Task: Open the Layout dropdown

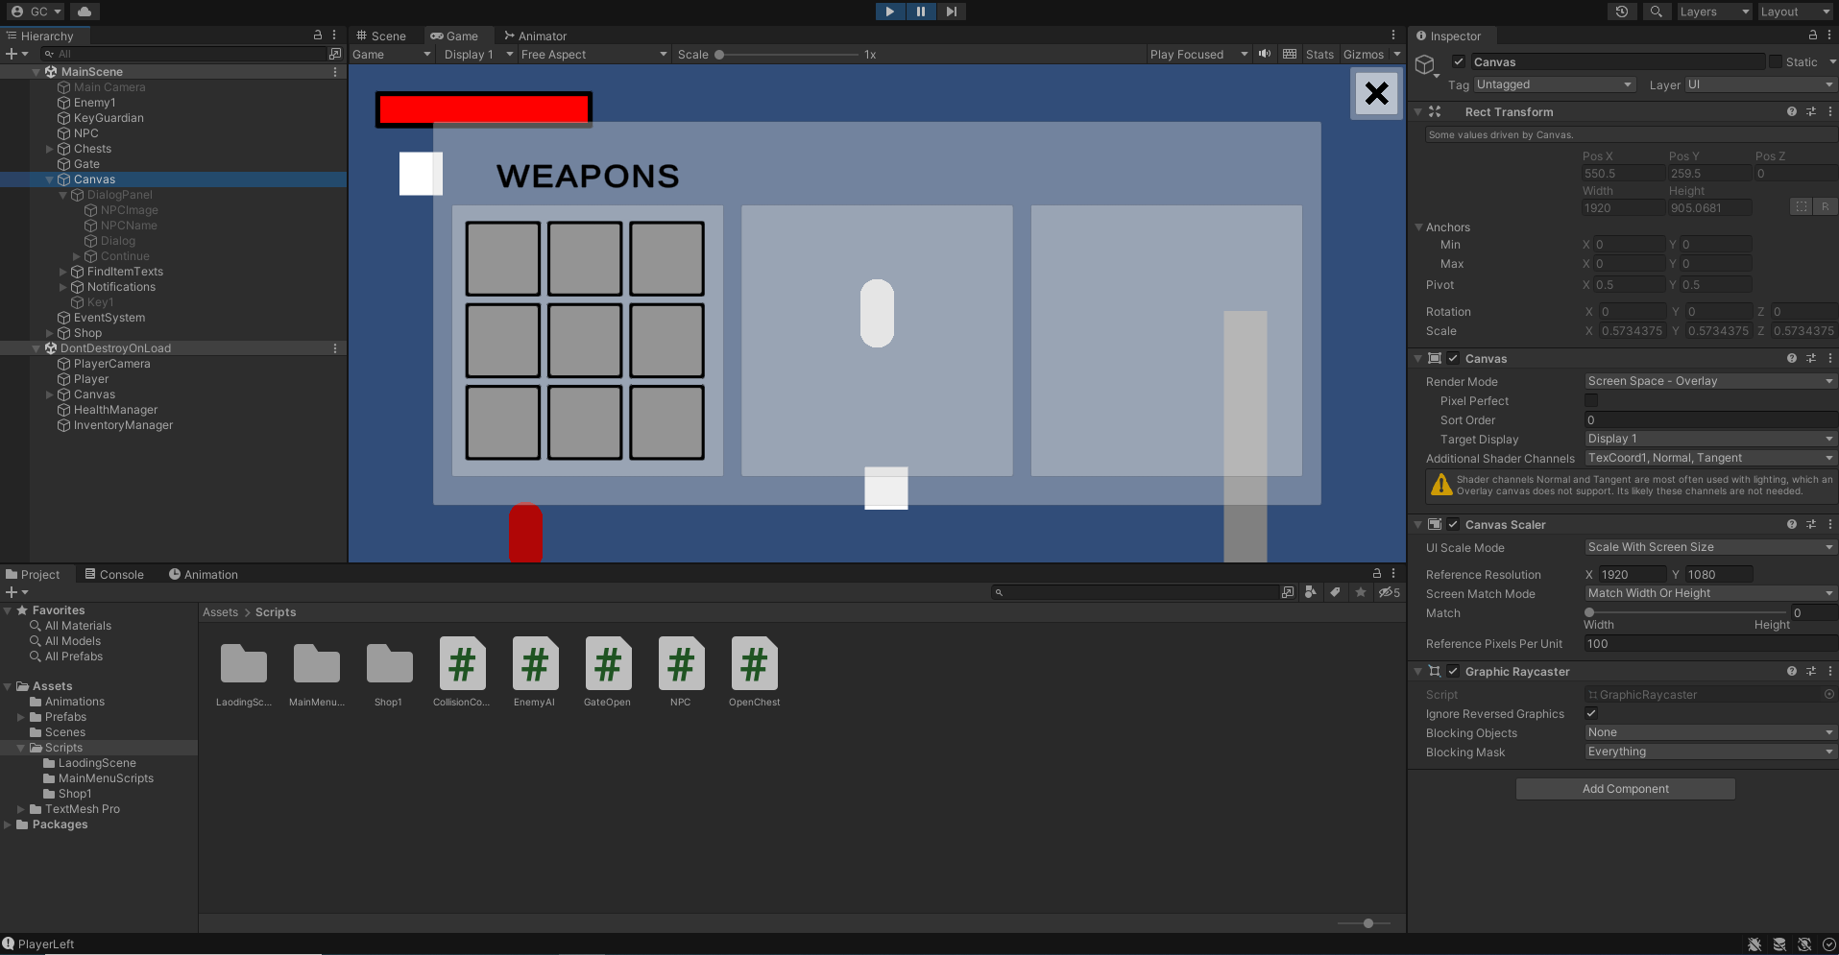Action: (1795, 12)
